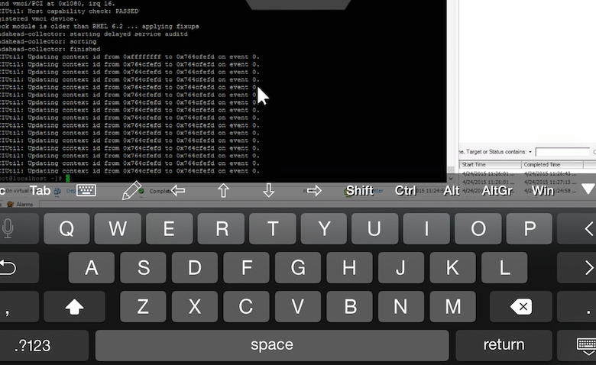This screenshot has height=365, width=596.
Task: Tap the Z key
Action: coord(144,306)
